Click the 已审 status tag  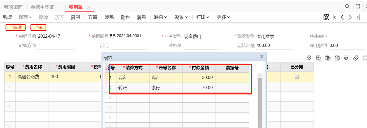[38, 27]
